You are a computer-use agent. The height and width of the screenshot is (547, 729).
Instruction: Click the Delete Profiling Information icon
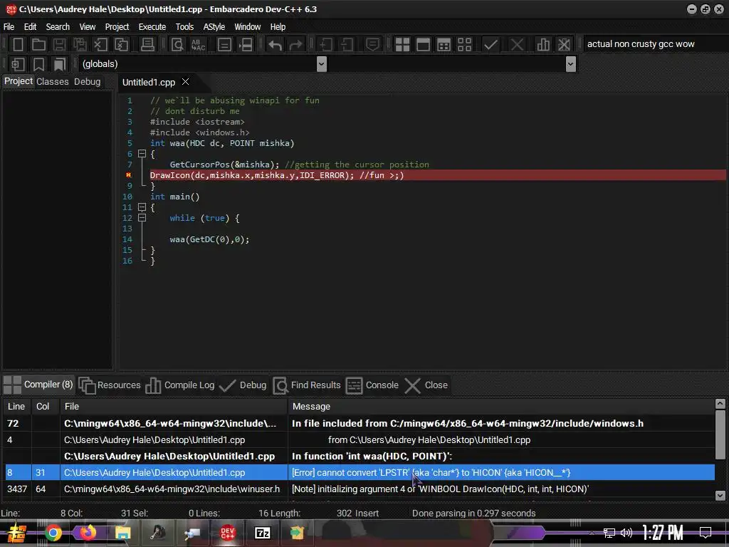click(x=564, y=45)
